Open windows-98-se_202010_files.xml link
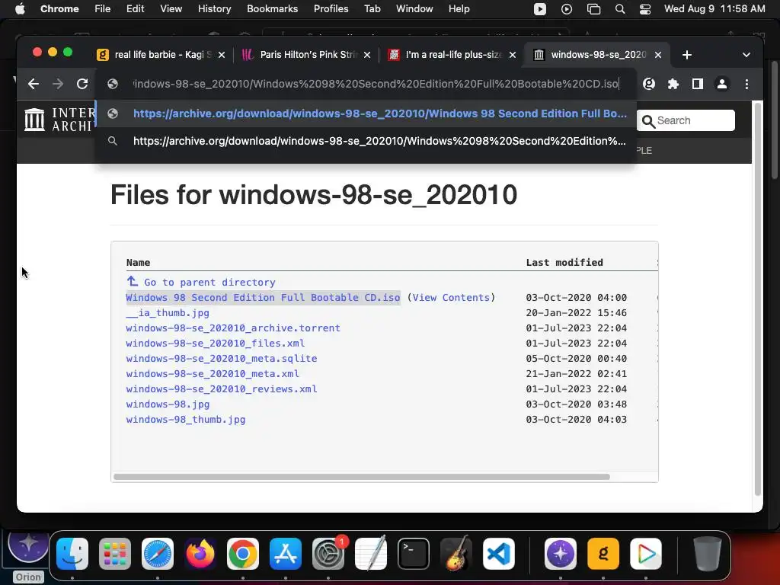 click(x=216, y=344)
